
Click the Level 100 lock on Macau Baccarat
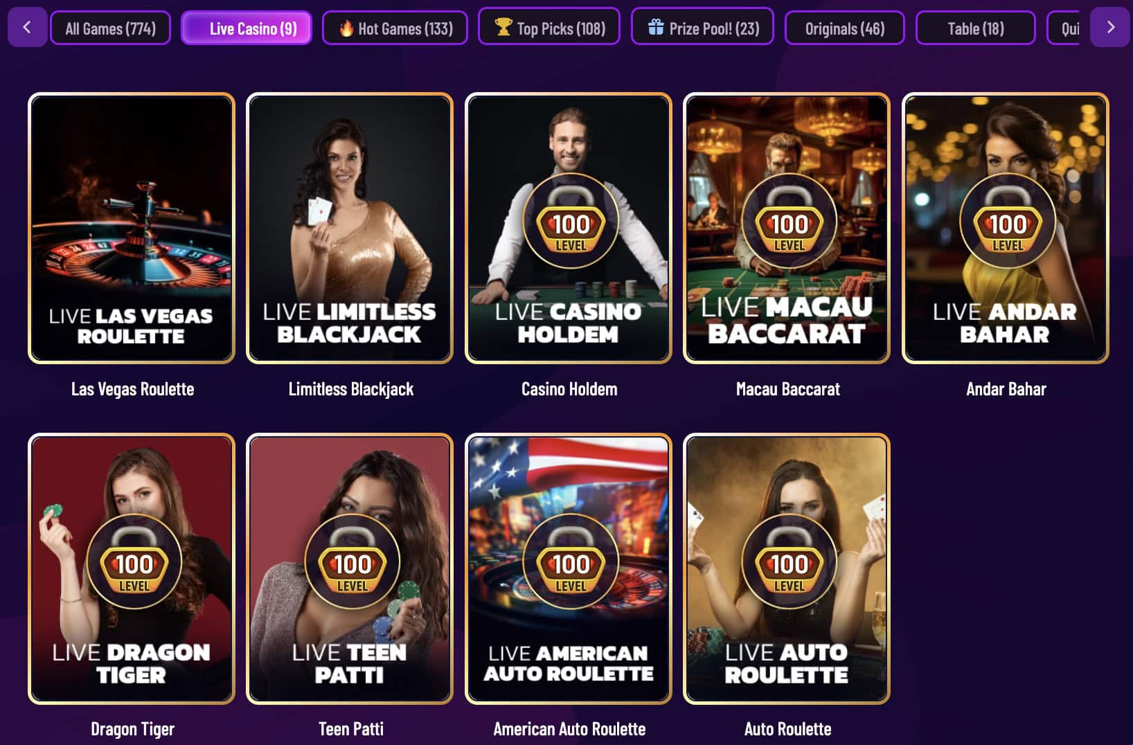pyautogui.click(x=789, y=221)
